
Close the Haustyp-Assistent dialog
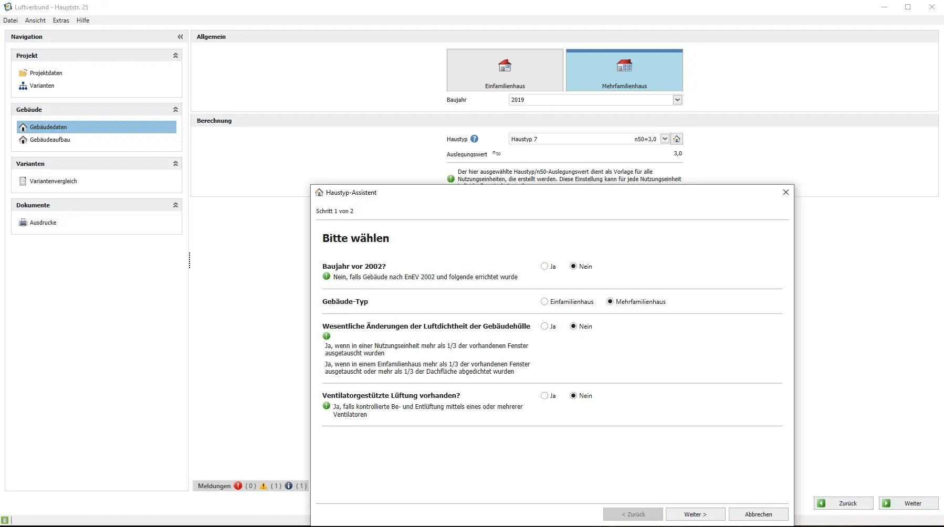(785, 193)
